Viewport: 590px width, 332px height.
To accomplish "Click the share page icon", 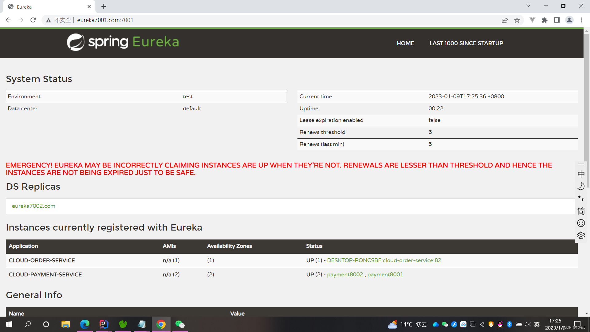I will [505, 20].
